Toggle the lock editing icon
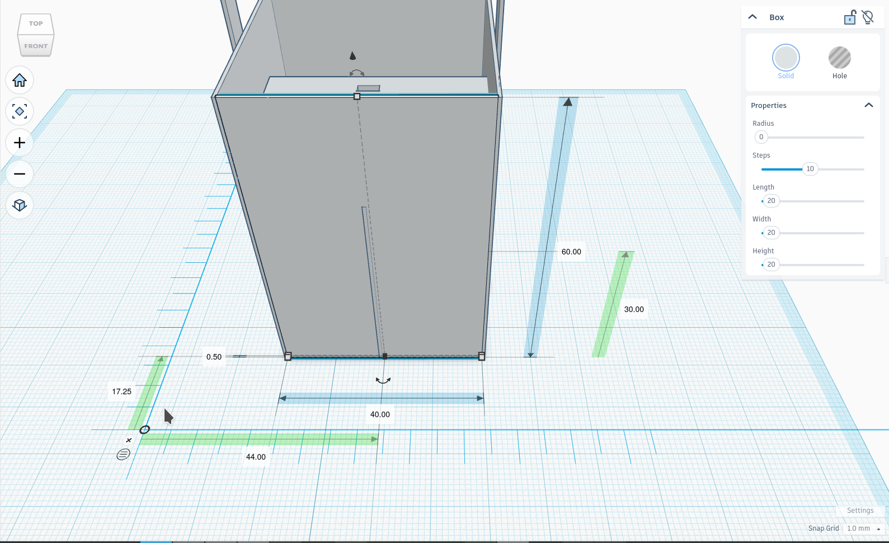Viewport: 889px width, 543px height. click(850, 17)
